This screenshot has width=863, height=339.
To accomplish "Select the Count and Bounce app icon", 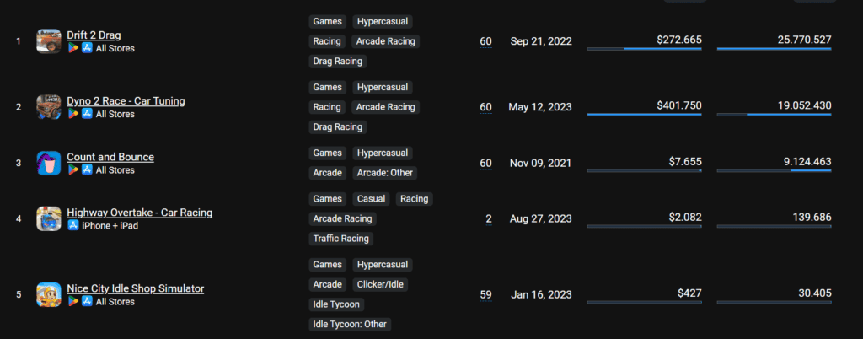I will (48, 163).
